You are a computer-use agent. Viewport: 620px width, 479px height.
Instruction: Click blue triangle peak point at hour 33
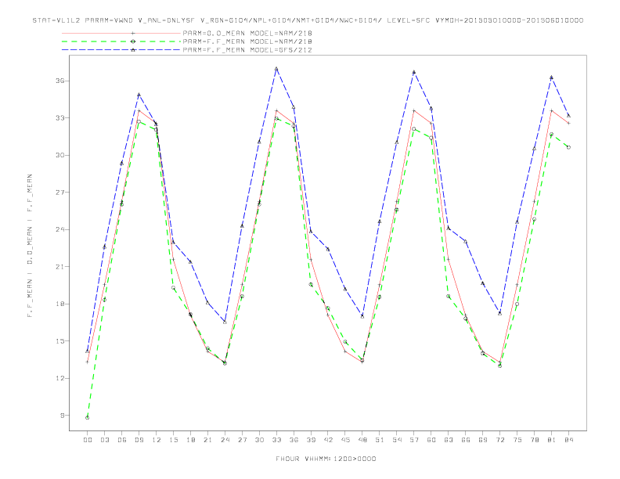coord(276,69)
